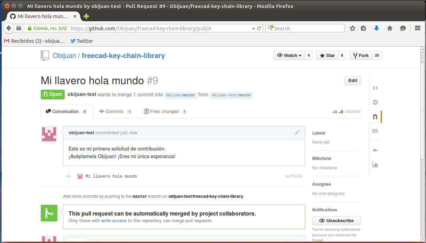This screenshot has width=426, height=243.
Task: Switch to the Files changed tab
Action: pos(164,112)
